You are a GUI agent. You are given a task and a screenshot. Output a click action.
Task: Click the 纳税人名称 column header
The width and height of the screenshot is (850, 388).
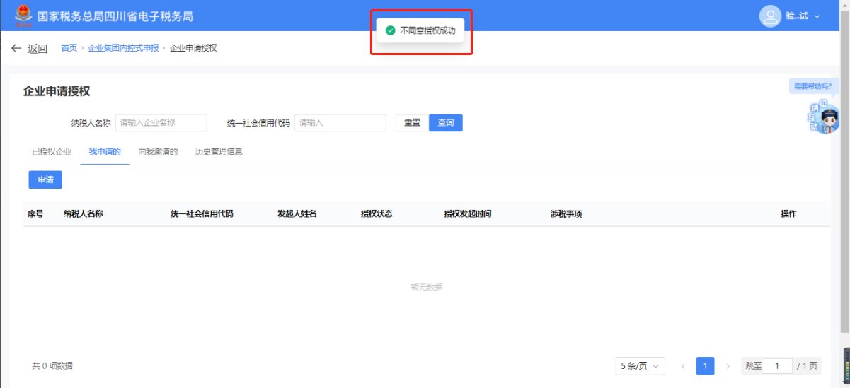[x=84, y=213]
